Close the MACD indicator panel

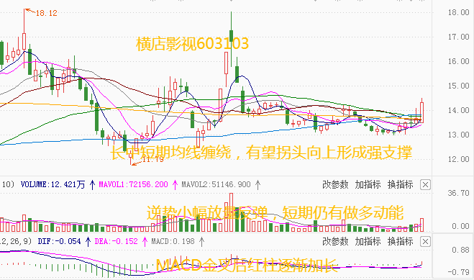click(x=425, y=242)
